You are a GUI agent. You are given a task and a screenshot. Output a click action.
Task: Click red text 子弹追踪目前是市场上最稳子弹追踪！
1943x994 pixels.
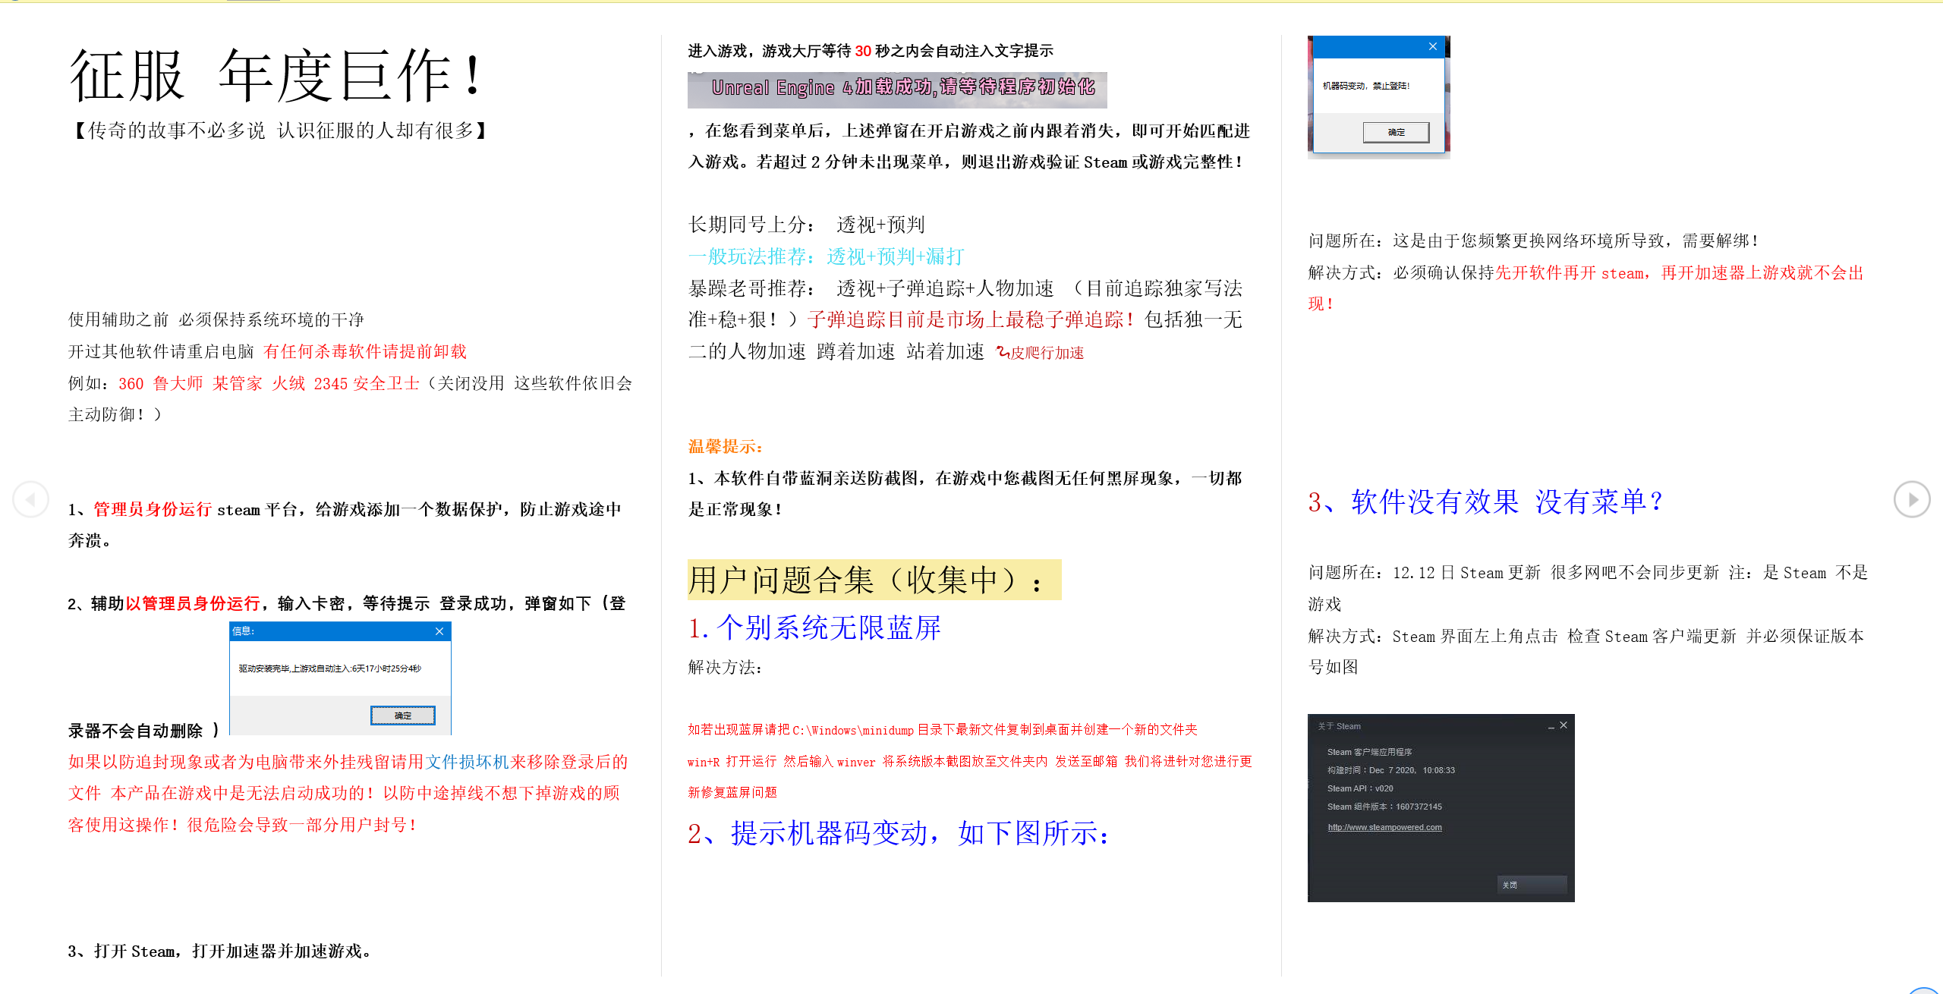(x=972, y=319)
